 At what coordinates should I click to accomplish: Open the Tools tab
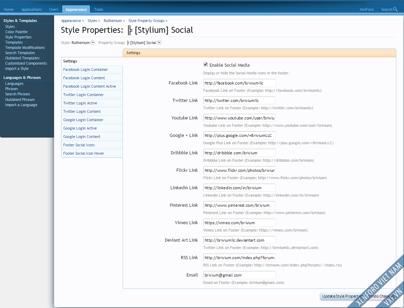[x=98, y=9]
